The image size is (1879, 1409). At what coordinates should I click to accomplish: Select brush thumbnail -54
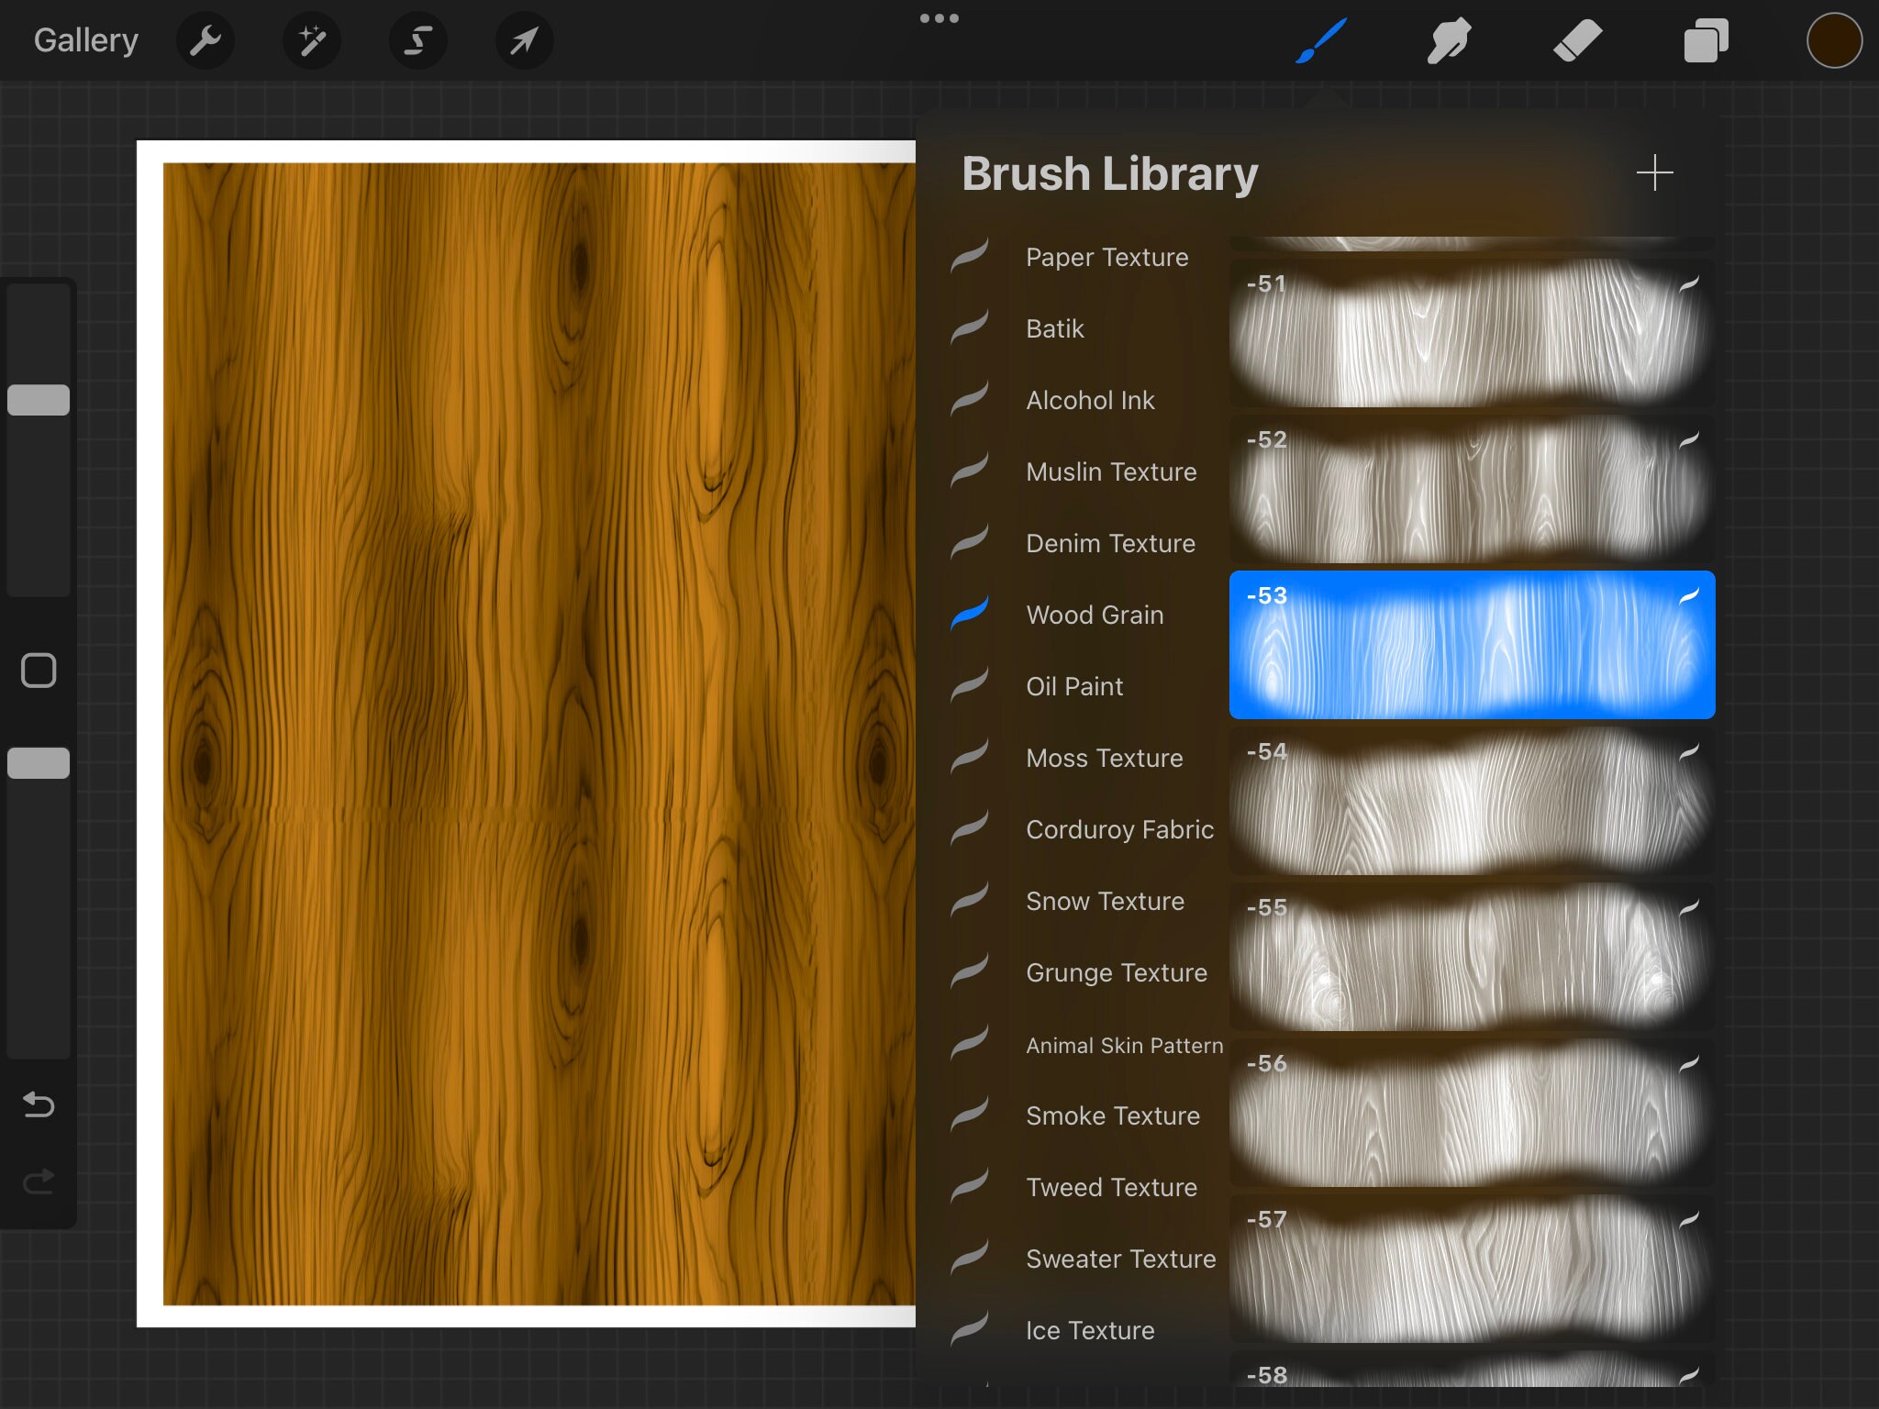tap(1472, 801)
